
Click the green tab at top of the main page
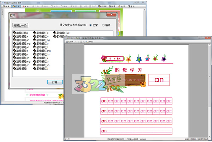pos(86,11)
